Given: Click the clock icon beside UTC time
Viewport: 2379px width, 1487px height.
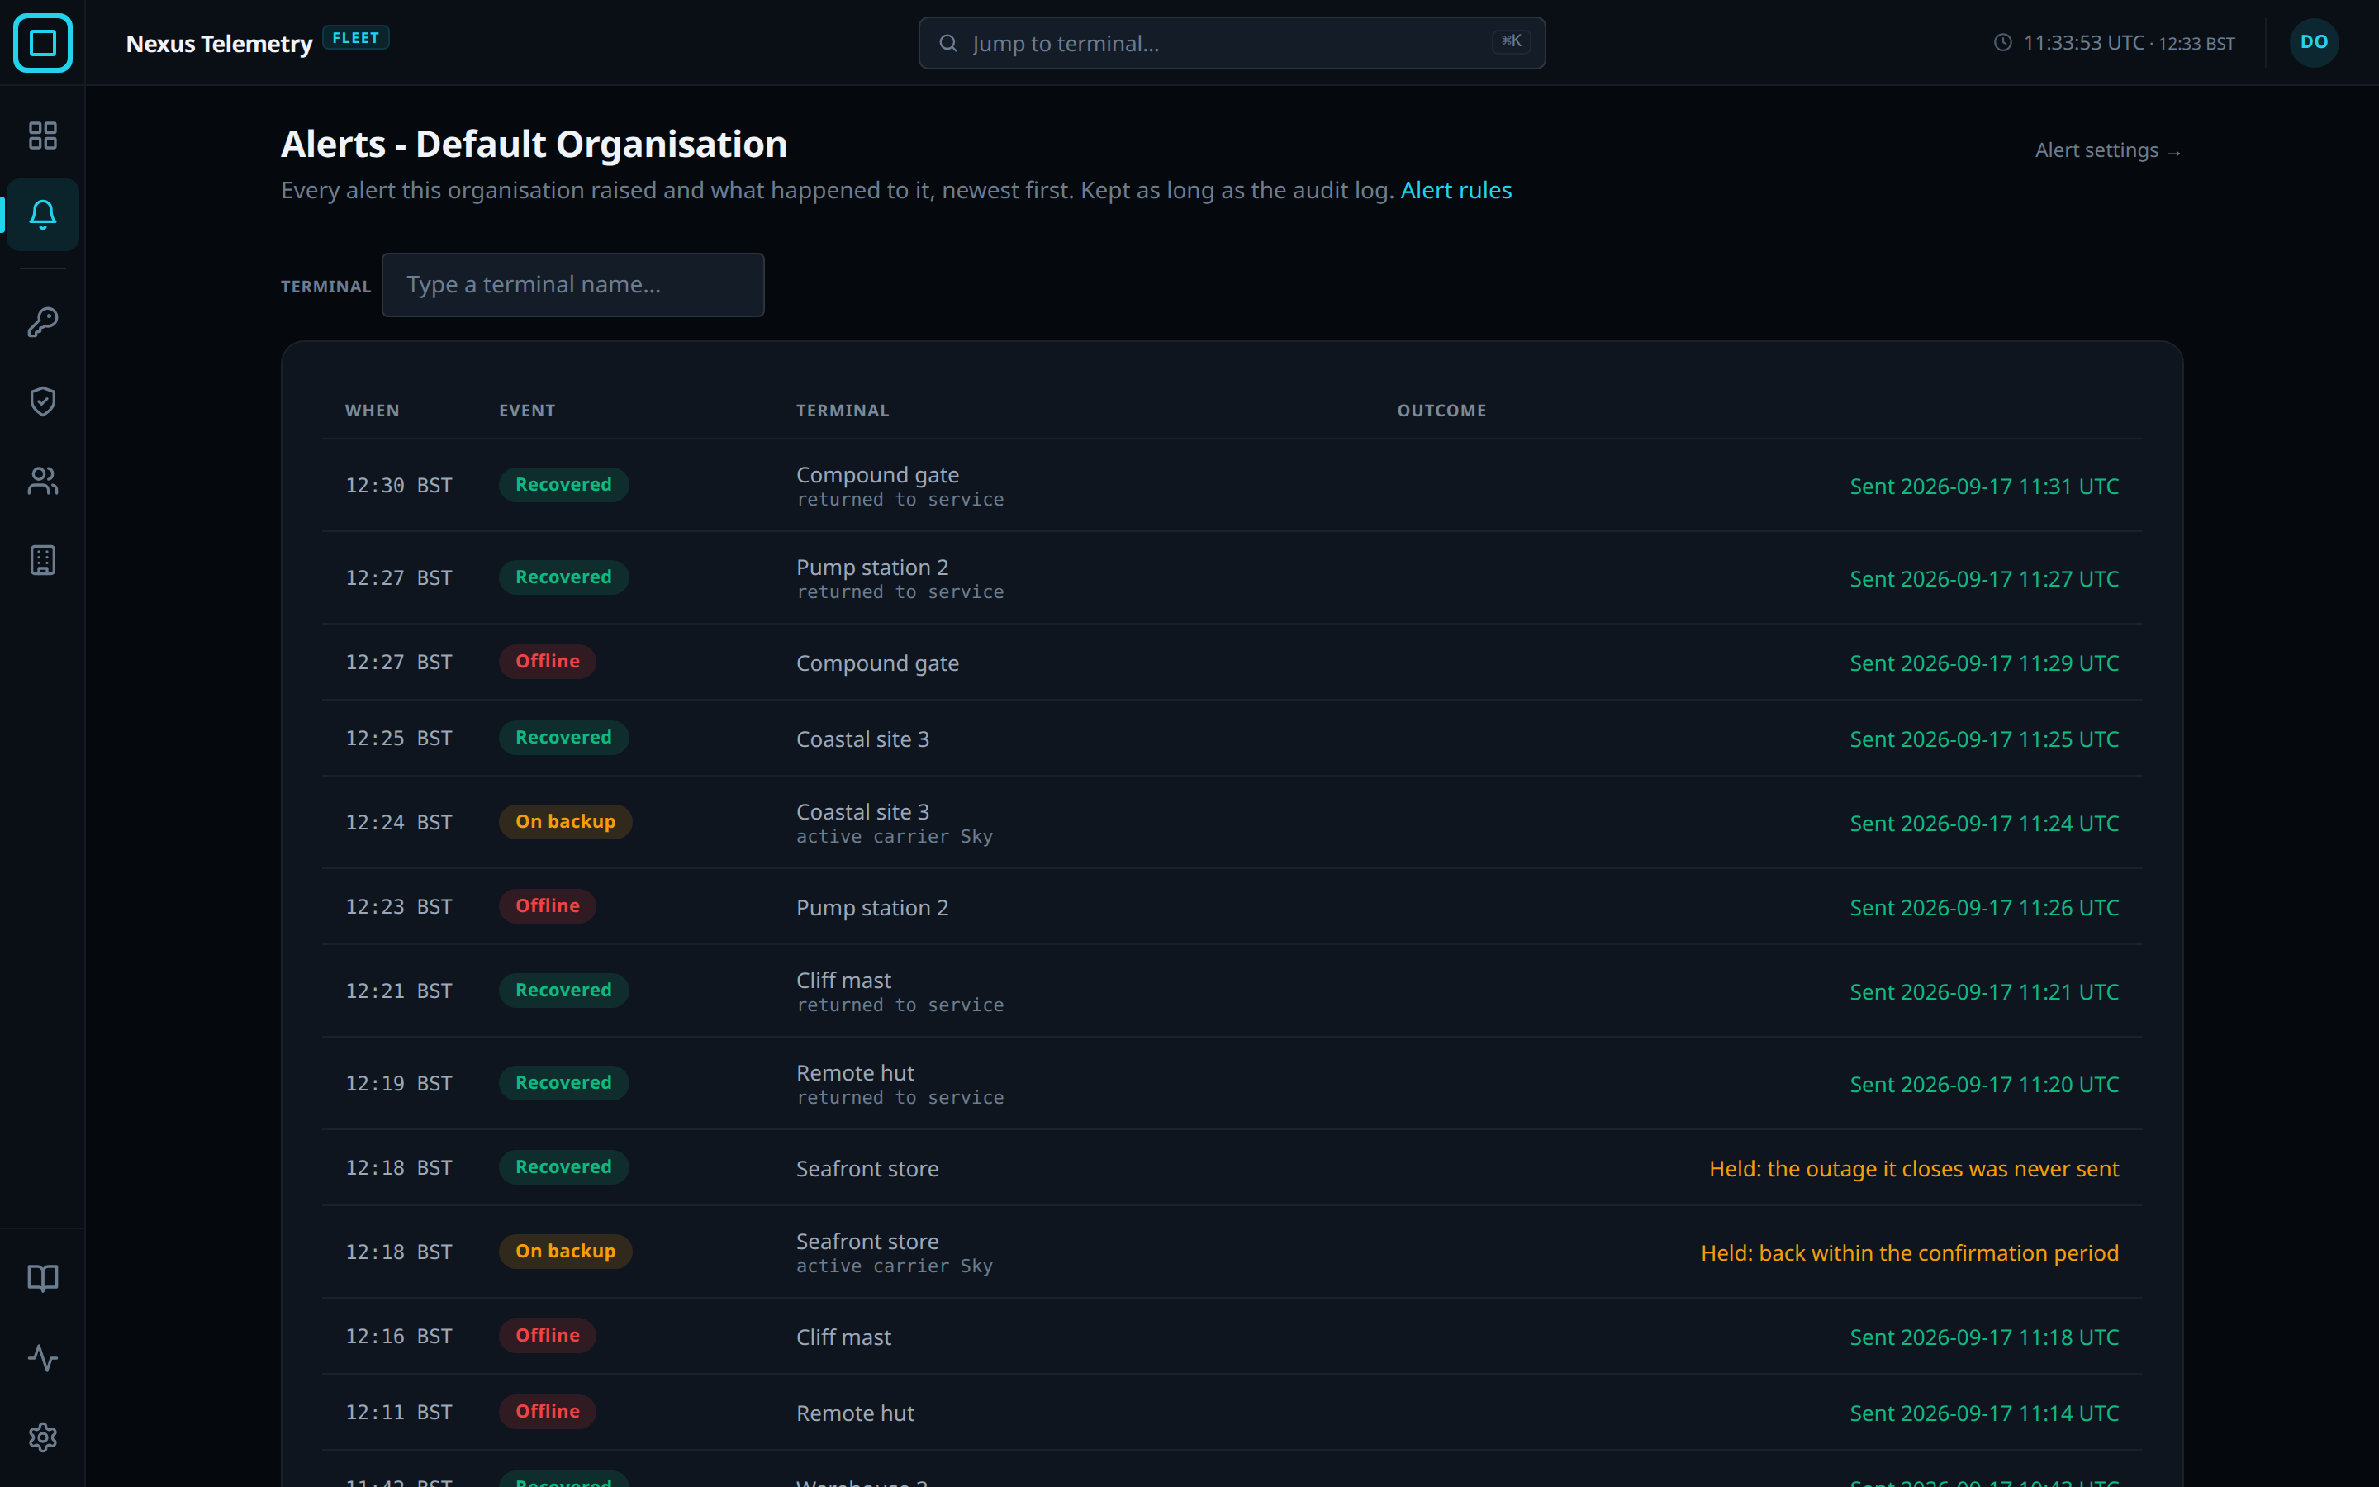Looking at the screenshot, I should (2002, 42).
